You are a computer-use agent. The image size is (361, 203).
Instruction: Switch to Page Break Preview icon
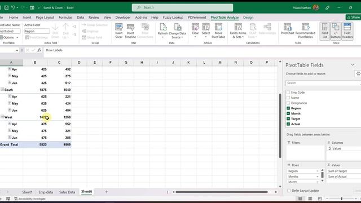click(320, 198)
